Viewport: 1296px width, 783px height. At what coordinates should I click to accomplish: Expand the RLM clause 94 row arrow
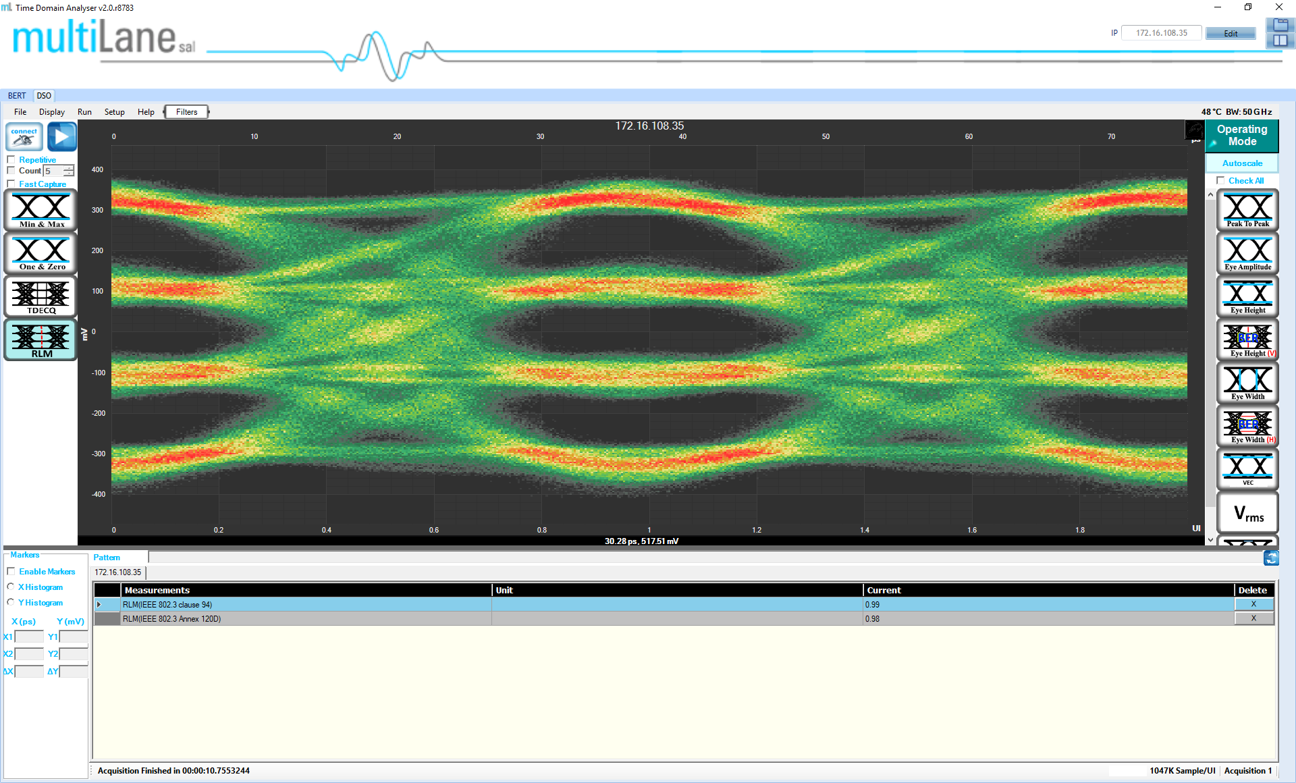(99, 605)
